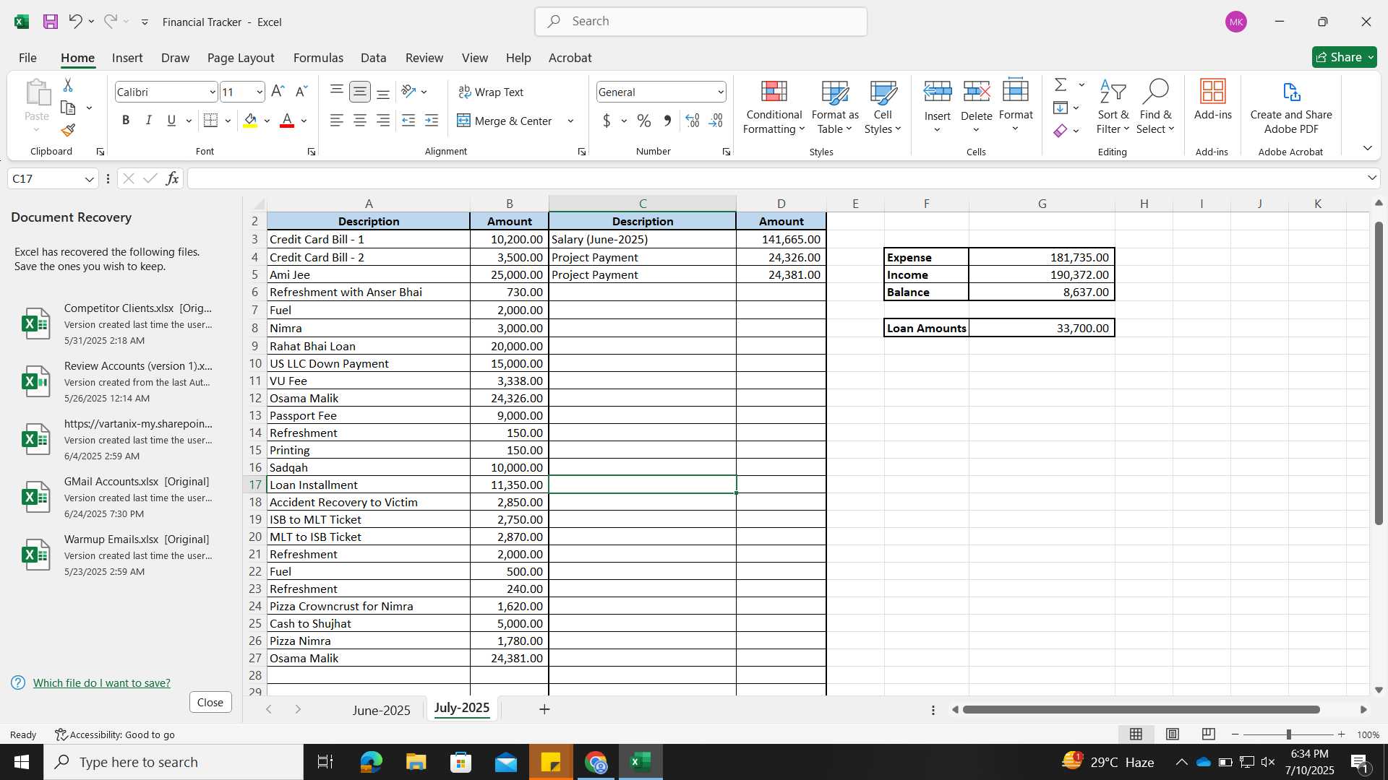
Task: Apply Accounting Number Format dollar icon
Action: (x=607, y=121)
